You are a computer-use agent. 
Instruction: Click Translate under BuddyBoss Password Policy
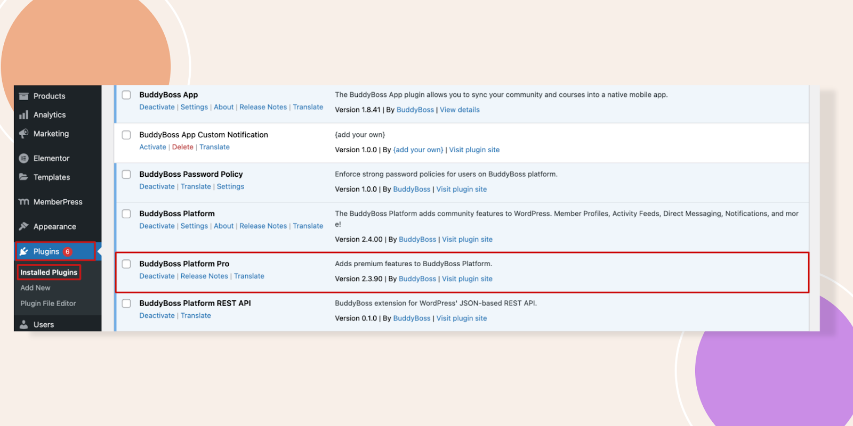196,186
